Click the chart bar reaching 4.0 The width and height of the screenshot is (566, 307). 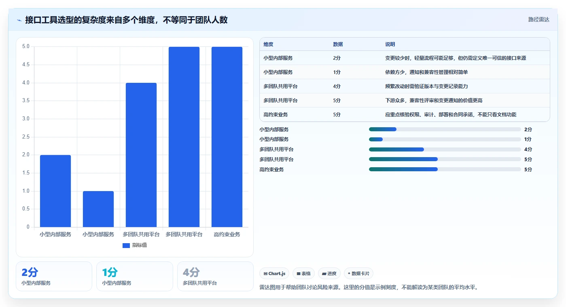[141, 155]
